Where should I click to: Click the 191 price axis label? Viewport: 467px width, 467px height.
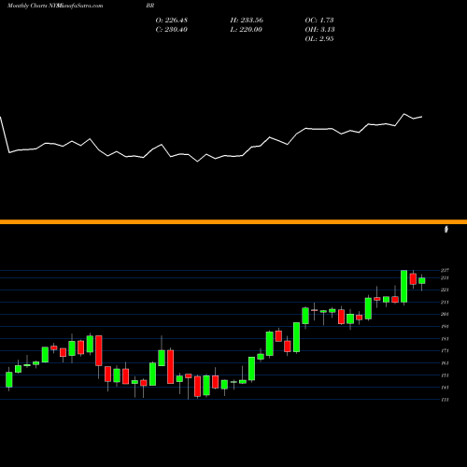click(x=445, y=327)
